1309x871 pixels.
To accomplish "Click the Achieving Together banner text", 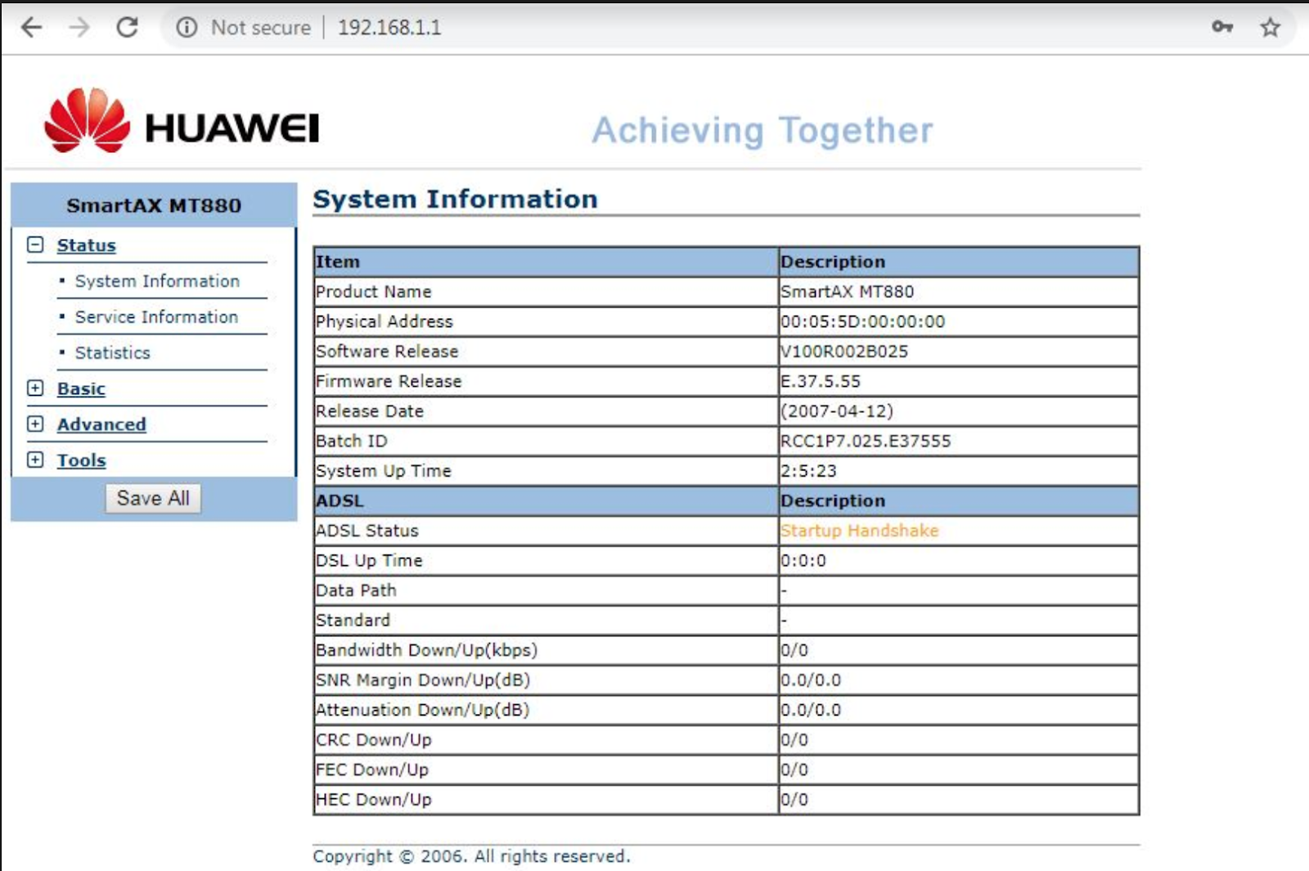I will click(762, 130).
